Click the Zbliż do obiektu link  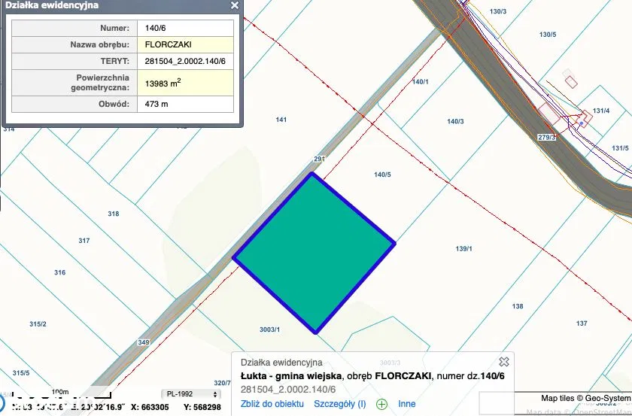272,404
